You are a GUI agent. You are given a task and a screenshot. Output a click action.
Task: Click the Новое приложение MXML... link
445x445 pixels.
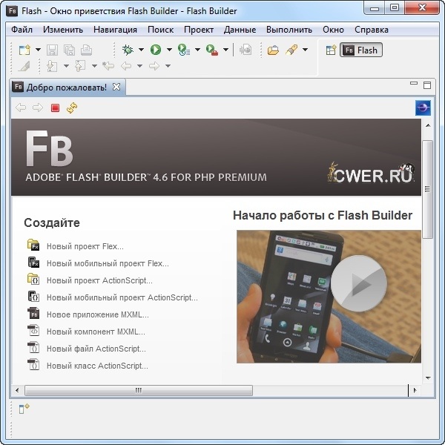pyautogui.click(x=97, y=314)
